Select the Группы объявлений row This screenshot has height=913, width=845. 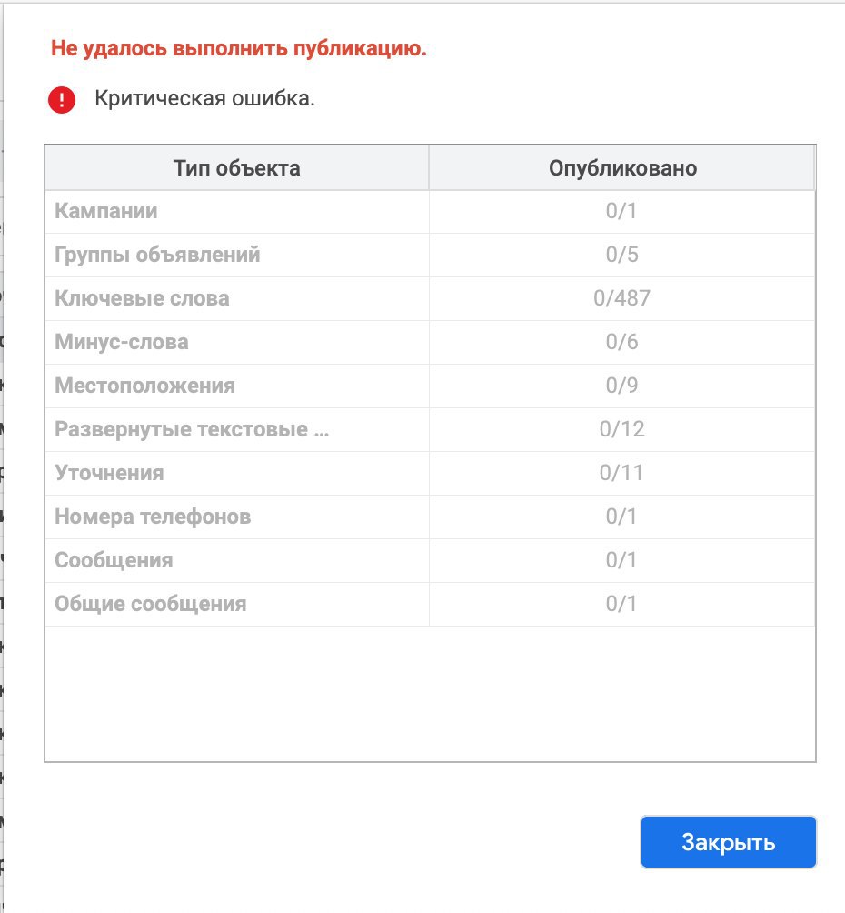(430, 255)
